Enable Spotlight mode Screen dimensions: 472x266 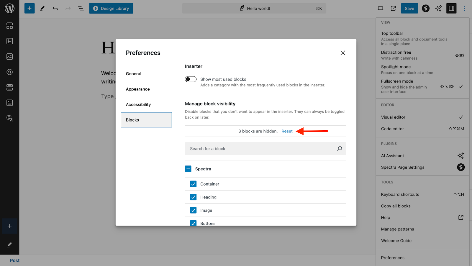422,70
